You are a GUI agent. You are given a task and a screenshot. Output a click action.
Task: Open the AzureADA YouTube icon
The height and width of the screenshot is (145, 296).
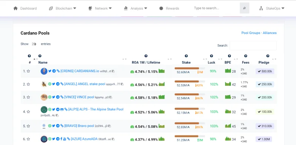pos(64,139)
